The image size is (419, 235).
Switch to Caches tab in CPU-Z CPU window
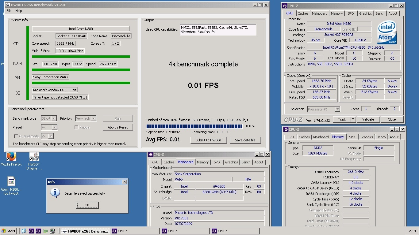tap(303, 13)
